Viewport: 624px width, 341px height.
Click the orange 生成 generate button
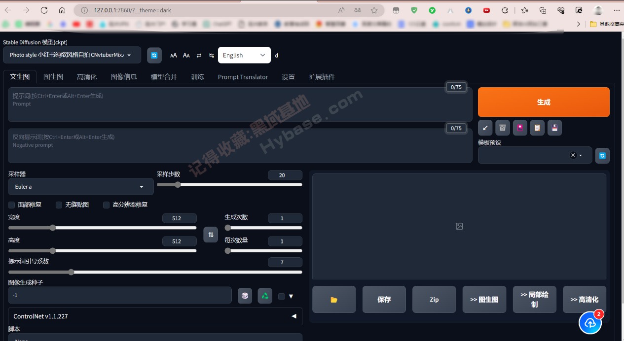coord(544,102)
